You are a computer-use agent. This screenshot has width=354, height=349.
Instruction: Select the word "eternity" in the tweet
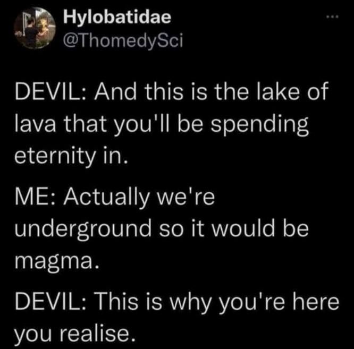click(55, 156)
